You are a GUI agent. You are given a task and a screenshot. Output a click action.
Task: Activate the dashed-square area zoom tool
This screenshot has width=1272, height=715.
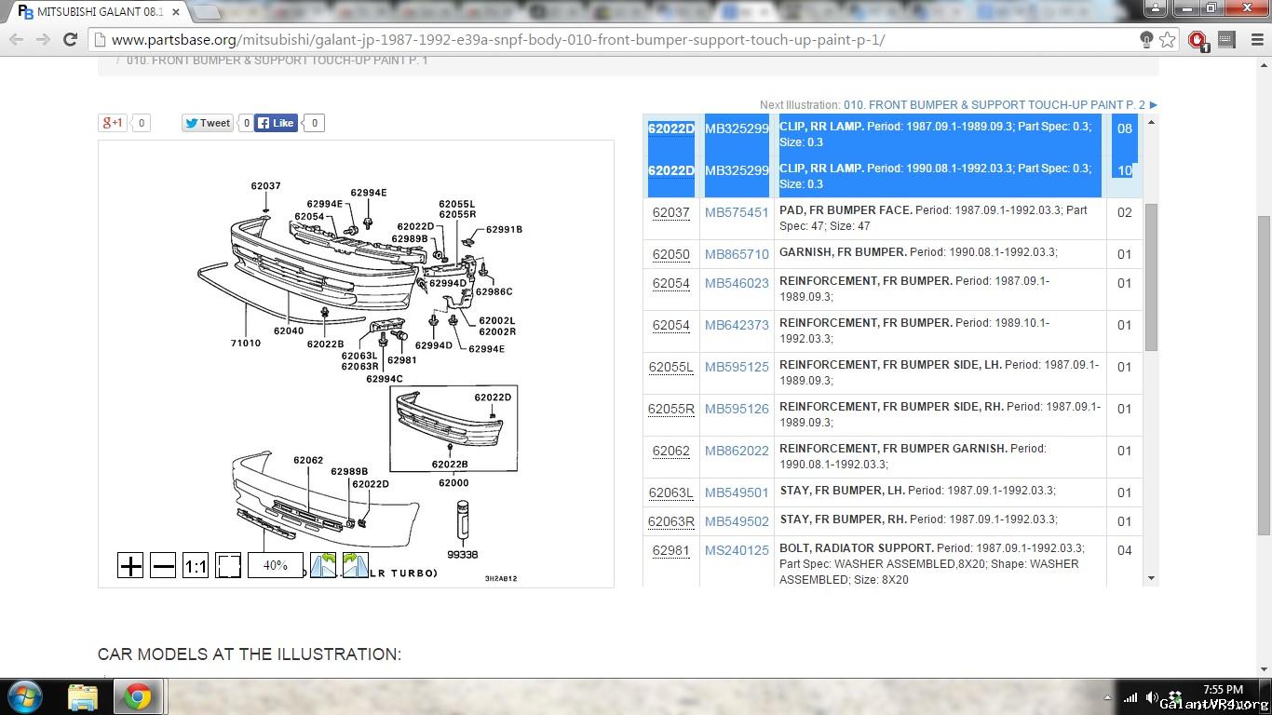click(228, 565)
